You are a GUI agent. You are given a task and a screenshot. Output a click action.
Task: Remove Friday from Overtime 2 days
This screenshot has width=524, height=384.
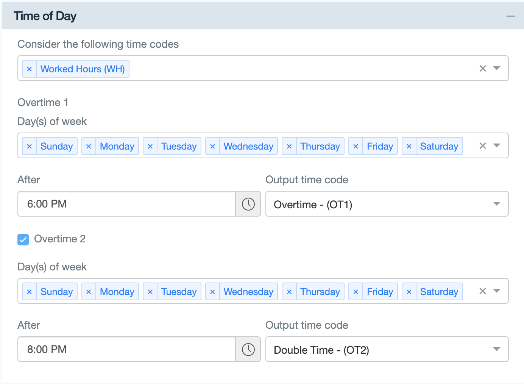click(356, 291)
